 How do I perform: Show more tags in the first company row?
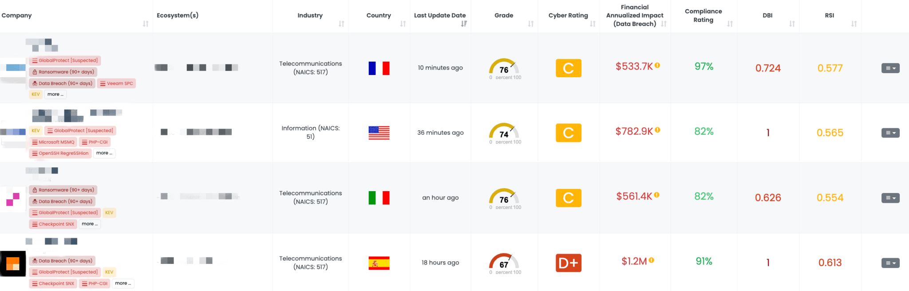pyautogui.click(x=55, y=94)
